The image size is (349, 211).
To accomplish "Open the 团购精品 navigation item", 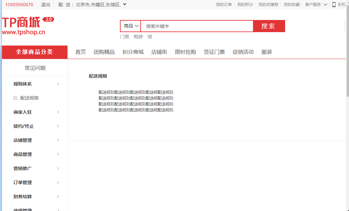I will click(x=104, y=52).
